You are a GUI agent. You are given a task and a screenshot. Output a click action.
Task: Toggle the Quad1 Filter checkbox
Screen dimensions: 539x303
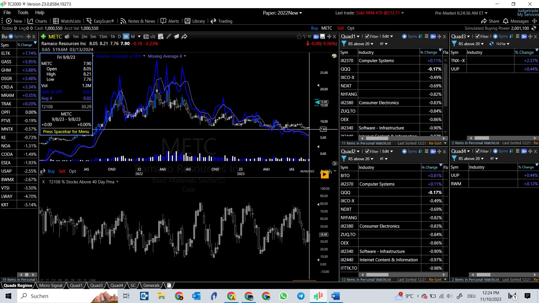point(367,36)
